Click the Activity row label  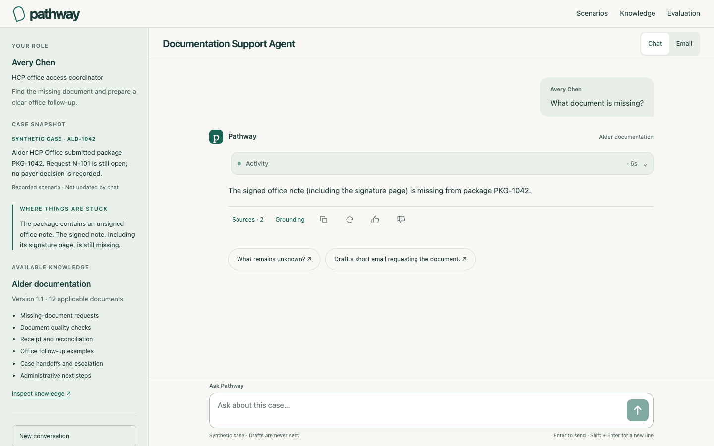257,164
